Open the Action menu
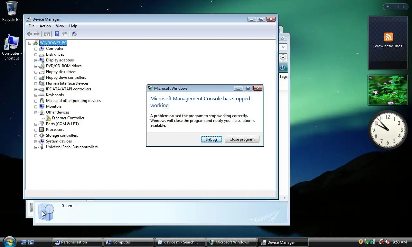The image size is (412, 247). [x=45, y=26]
